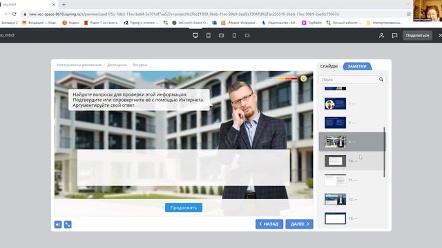Select slide 8 thumbnail in outline
This screenshot has height=248, width=442.
coord(335,123)
